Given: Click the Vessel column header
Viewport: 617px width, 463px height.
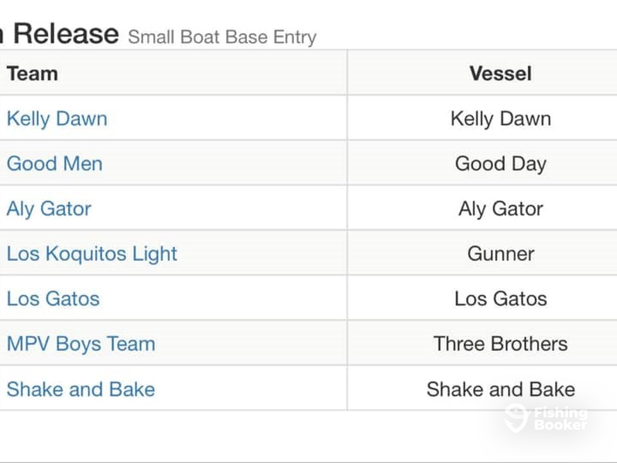Looking at the screenshot, I should (x=500, y=73).
